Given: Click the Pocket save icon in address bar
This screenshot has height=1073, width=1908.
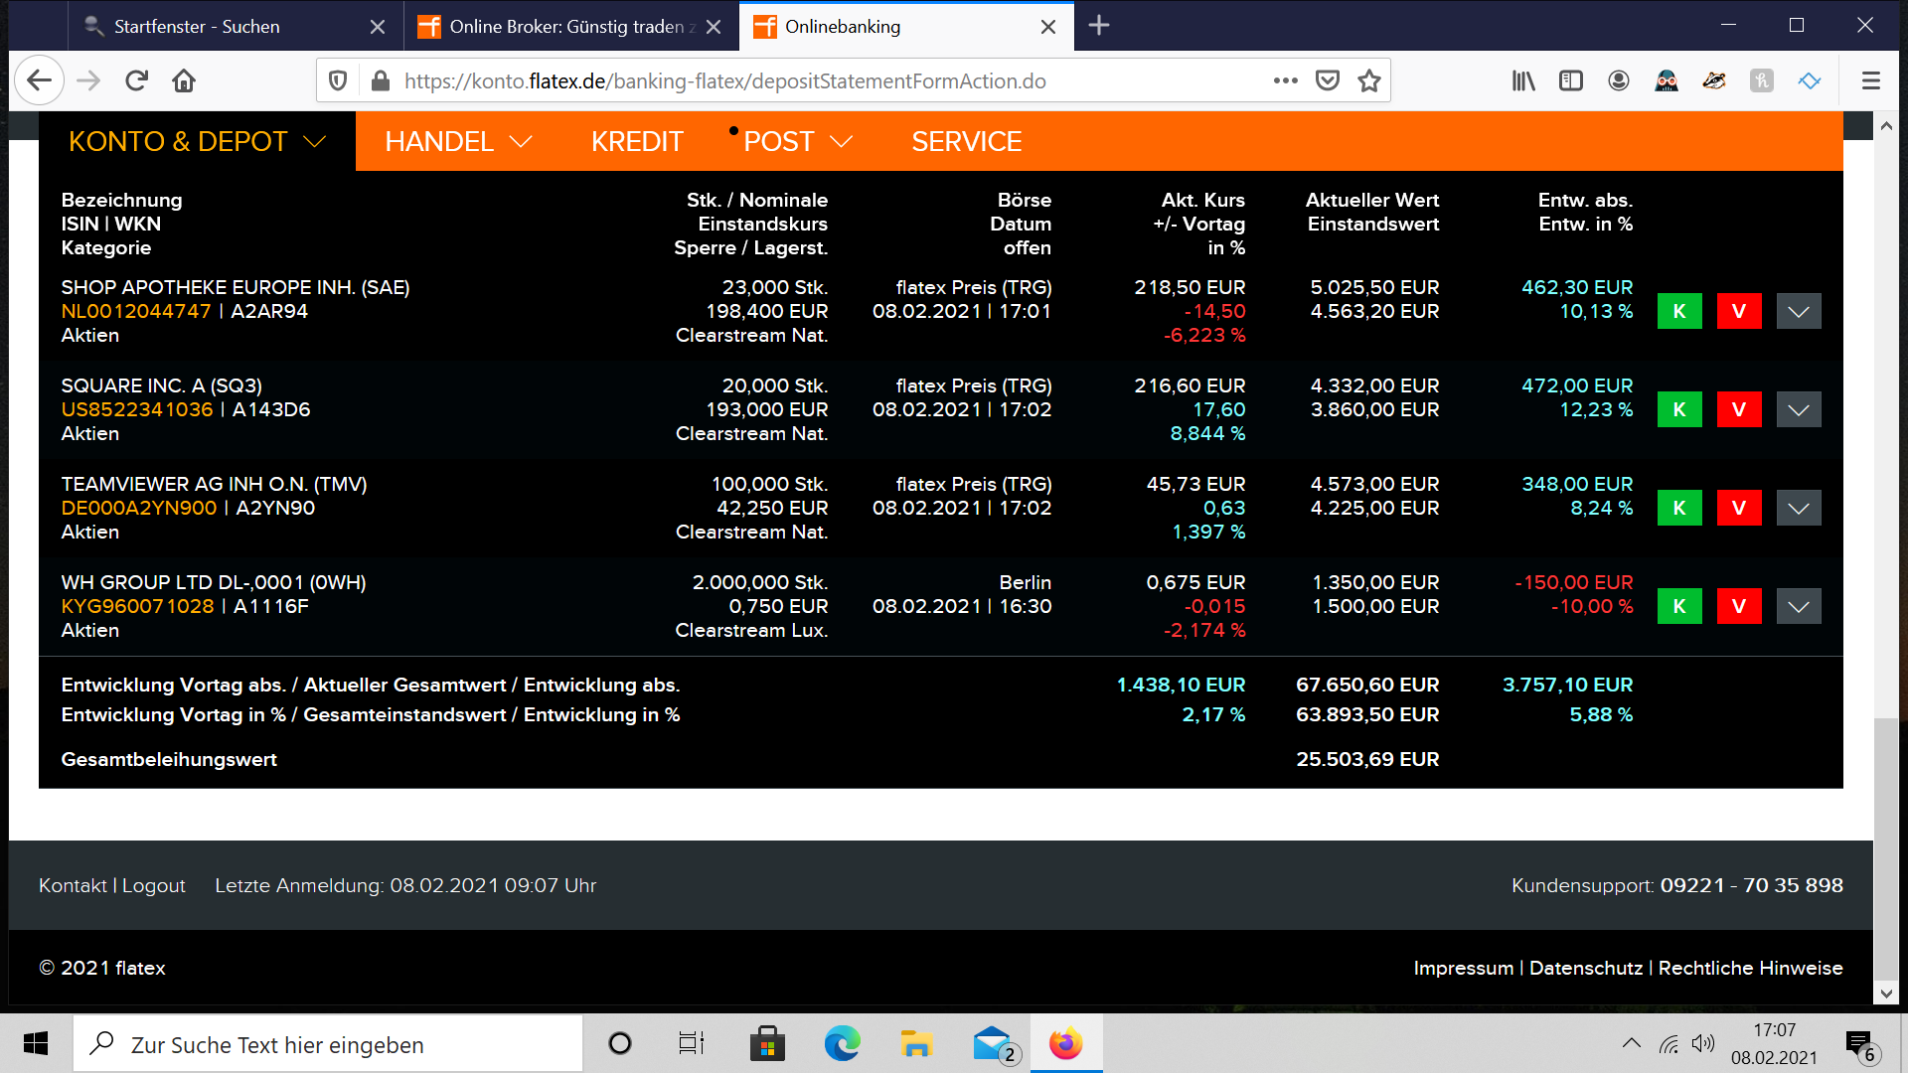Looking at the screenshot, I should [x=1327, y=81].
